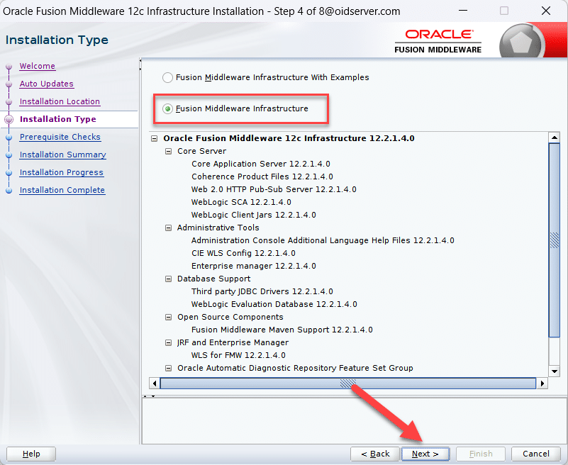Open the Installation Location step
Image resolution: width=568 pixels, height=465 pixels.
coord(60,101)
